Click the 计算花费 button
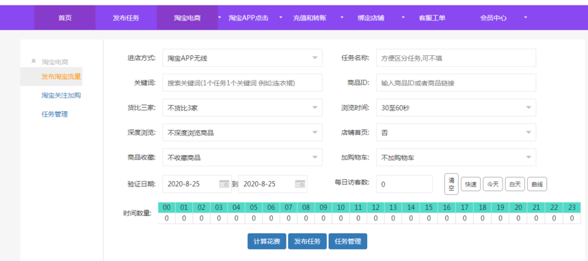This screenshot has width=588, height=261. [267, 241]
